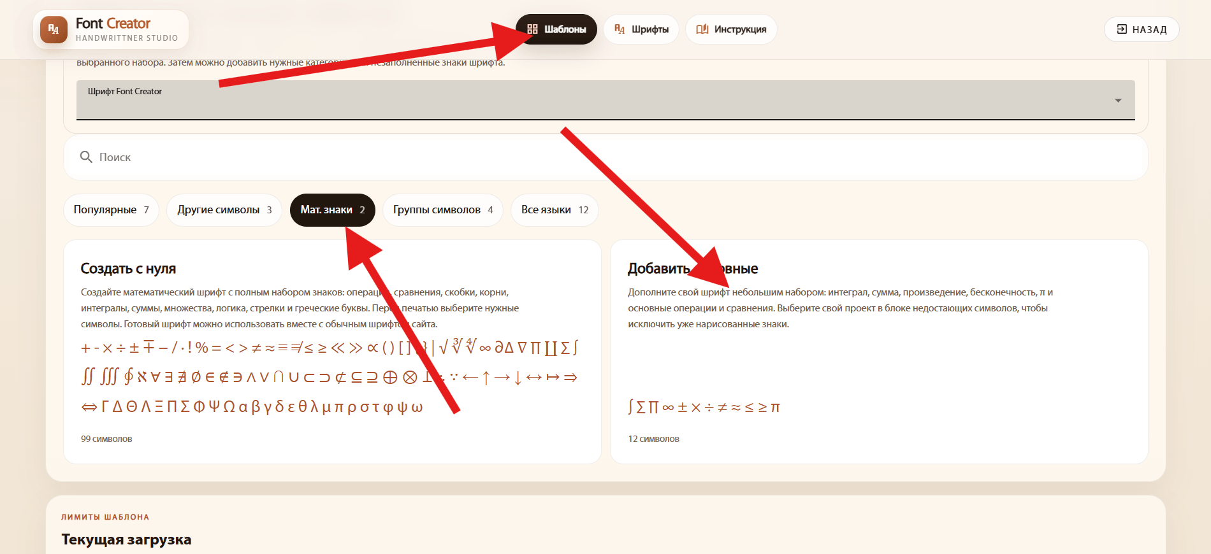Open the Инструкция navigation tab

pos(731,29)
